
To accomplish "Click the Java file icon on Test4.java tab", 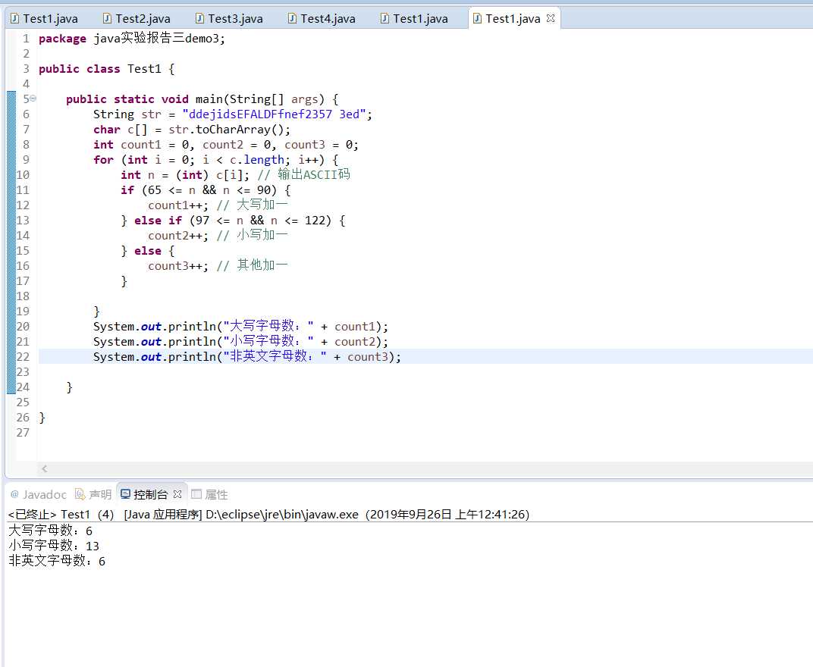I will tap(293, 19).
